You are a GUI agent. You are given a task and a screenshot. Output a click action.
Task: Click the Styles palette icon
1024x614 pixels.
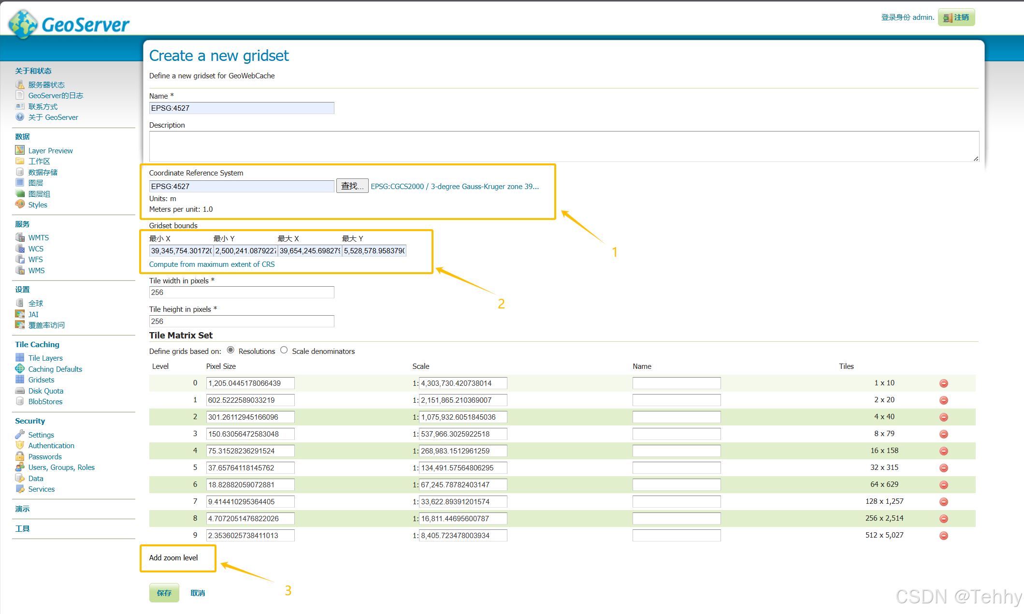[20, 205]
